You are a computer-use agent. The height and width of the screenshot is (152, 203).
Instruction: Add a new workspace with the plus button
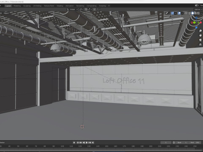pos(109,6)
